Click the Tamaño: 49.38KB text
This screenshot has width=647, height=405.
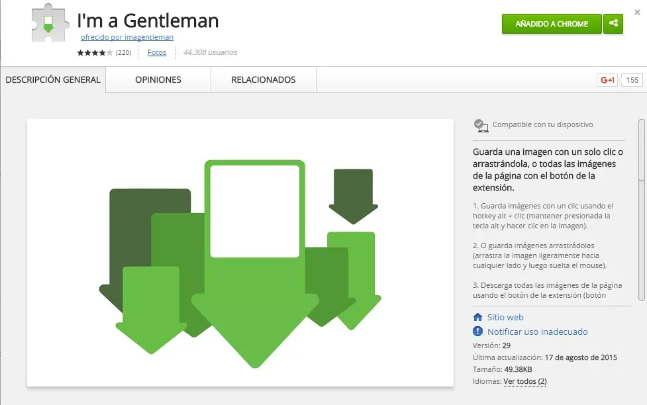tap(502, 369)
